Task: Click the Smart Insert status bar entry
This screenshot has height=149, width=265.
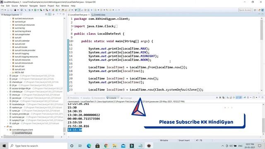Action: point(184,140)
